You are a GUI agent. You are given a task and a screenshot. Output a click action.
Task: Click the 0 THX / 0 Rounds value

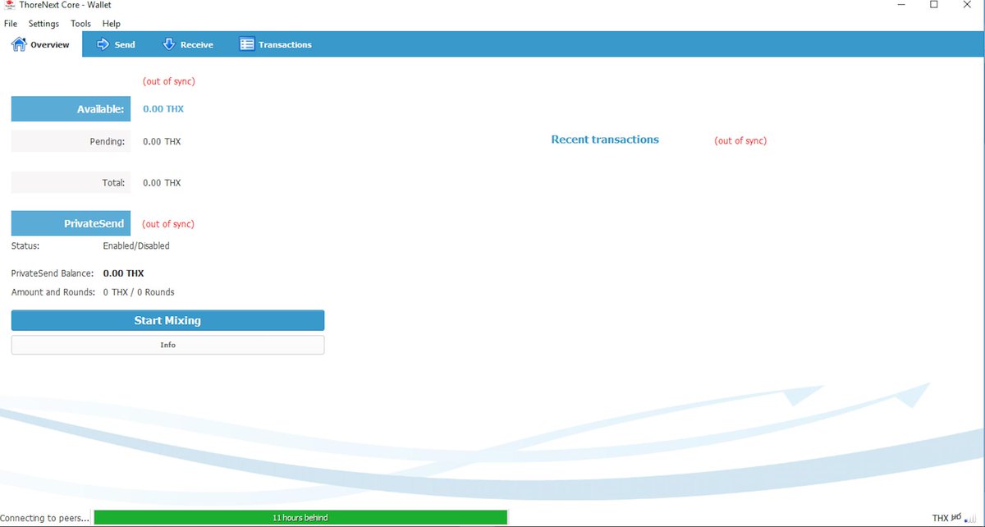(x=139, y=292)
